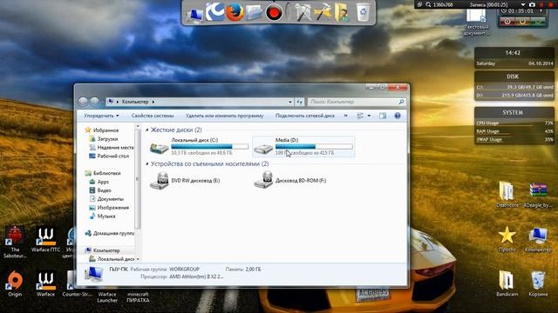Viewport: 558px width, 313px height.
Task: Select the Deathcore folder on the desktop
Action: pos(507,195)
